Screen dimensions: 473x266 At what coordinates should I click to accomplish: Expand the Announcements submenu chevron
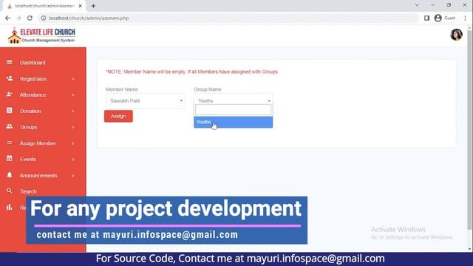click(73, 176)
